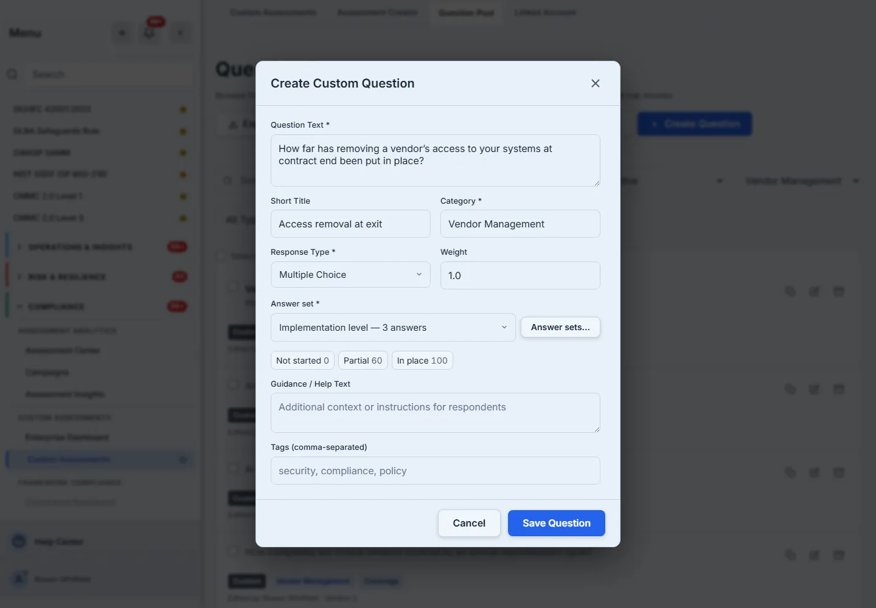The width and height of the screenshot is (876, 608).
Task: Focus the Short Title field
Action: (x=350, y=224)
